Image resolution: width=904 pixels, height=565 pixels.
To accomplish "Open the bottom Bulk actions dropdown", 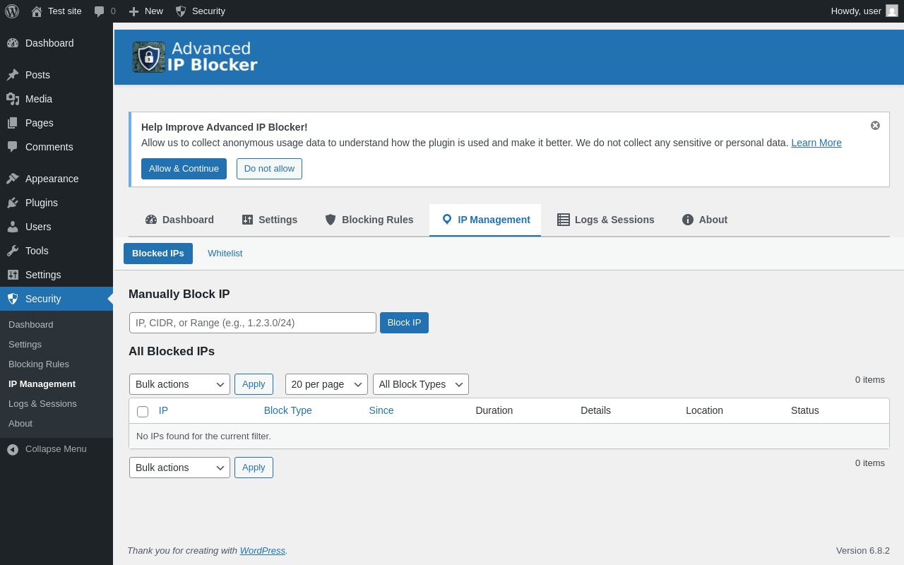I will (179, 468).
